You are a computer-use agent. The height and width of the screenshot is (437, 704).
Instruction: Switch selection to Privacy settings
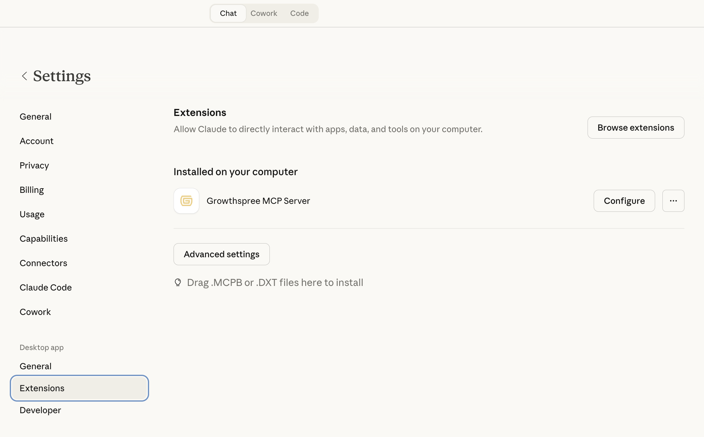[x=34, y=165]
